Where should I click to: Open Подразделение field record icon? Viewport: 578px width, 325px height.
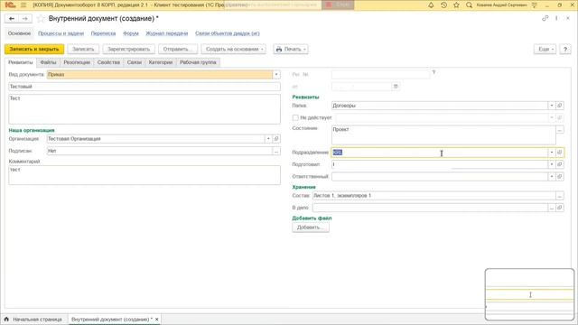560,153
